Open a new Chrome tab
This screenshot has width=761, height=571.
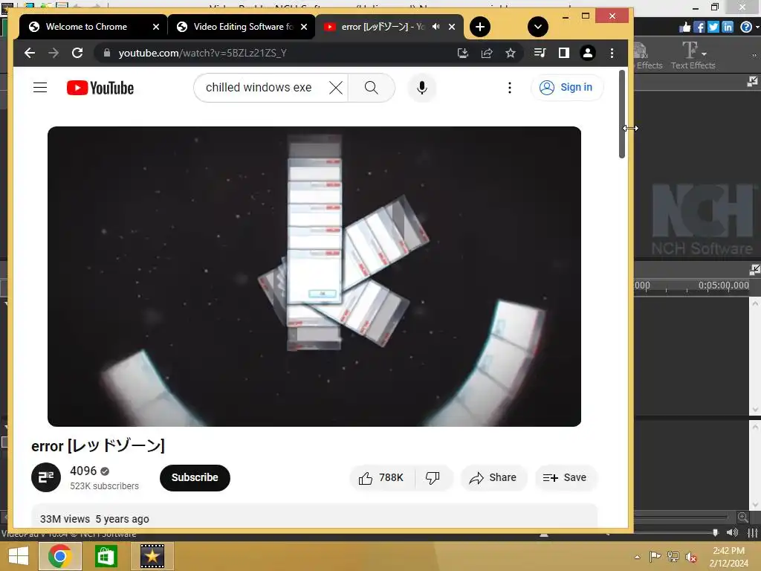click(x=480, y=27)
